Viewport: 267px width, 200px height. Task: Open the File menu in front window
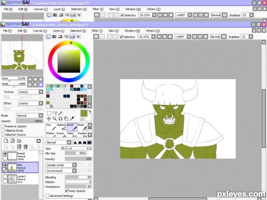[x=7, y=31]
